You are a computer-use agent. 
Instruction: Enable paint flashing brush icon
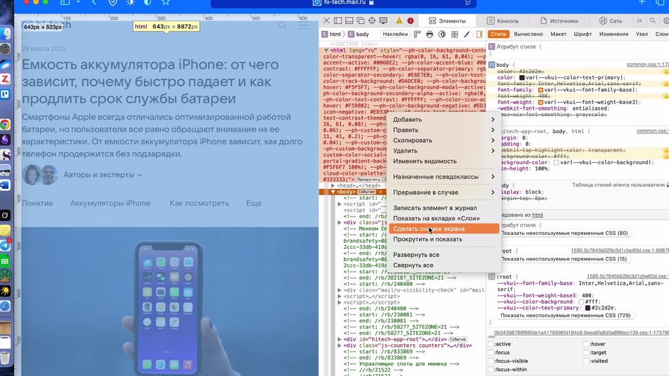(x=467, y=34)
